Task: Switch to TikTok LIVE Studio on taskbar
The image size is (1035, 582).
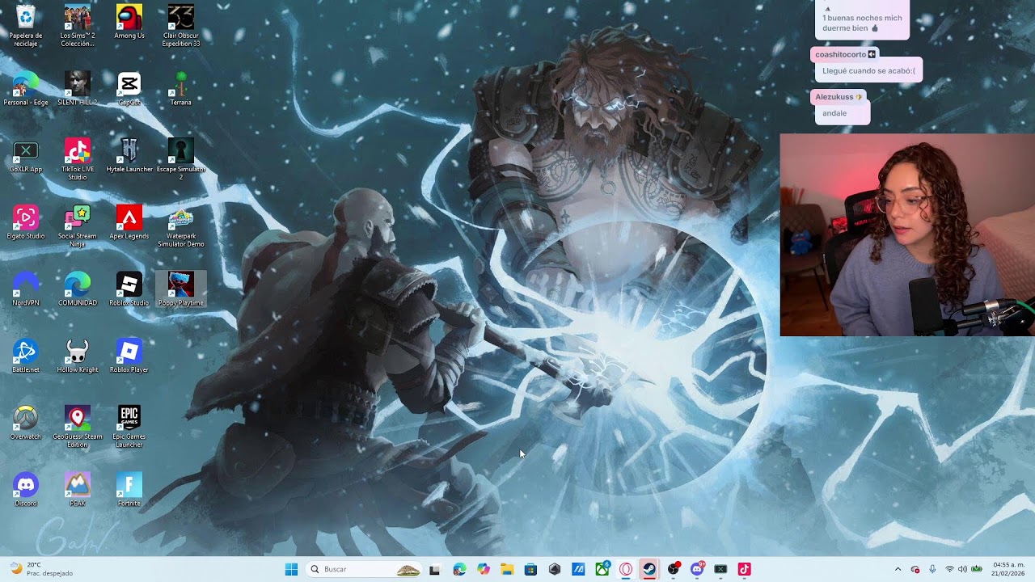Action: point(745,569)
